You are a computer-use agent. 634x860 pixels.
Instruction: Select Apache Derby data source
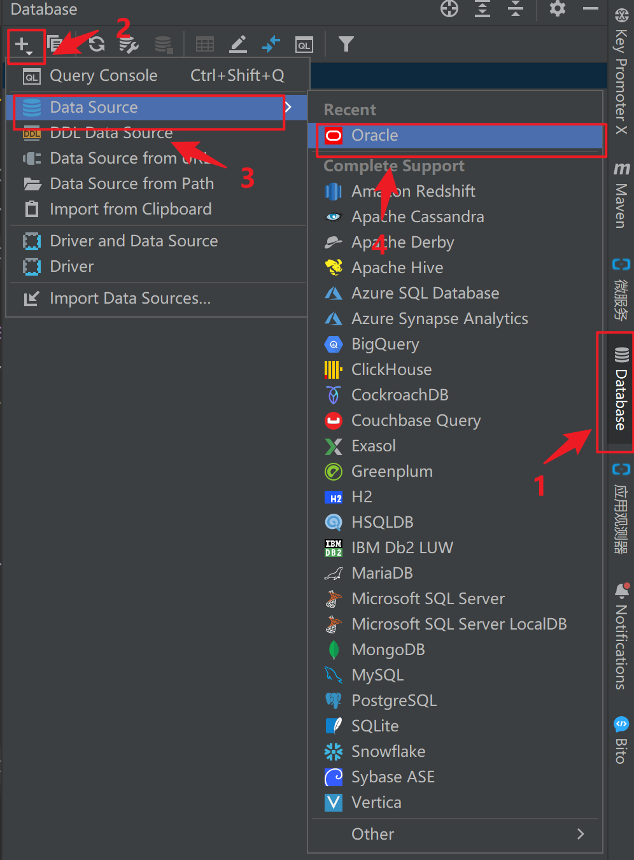coord(455,243)
